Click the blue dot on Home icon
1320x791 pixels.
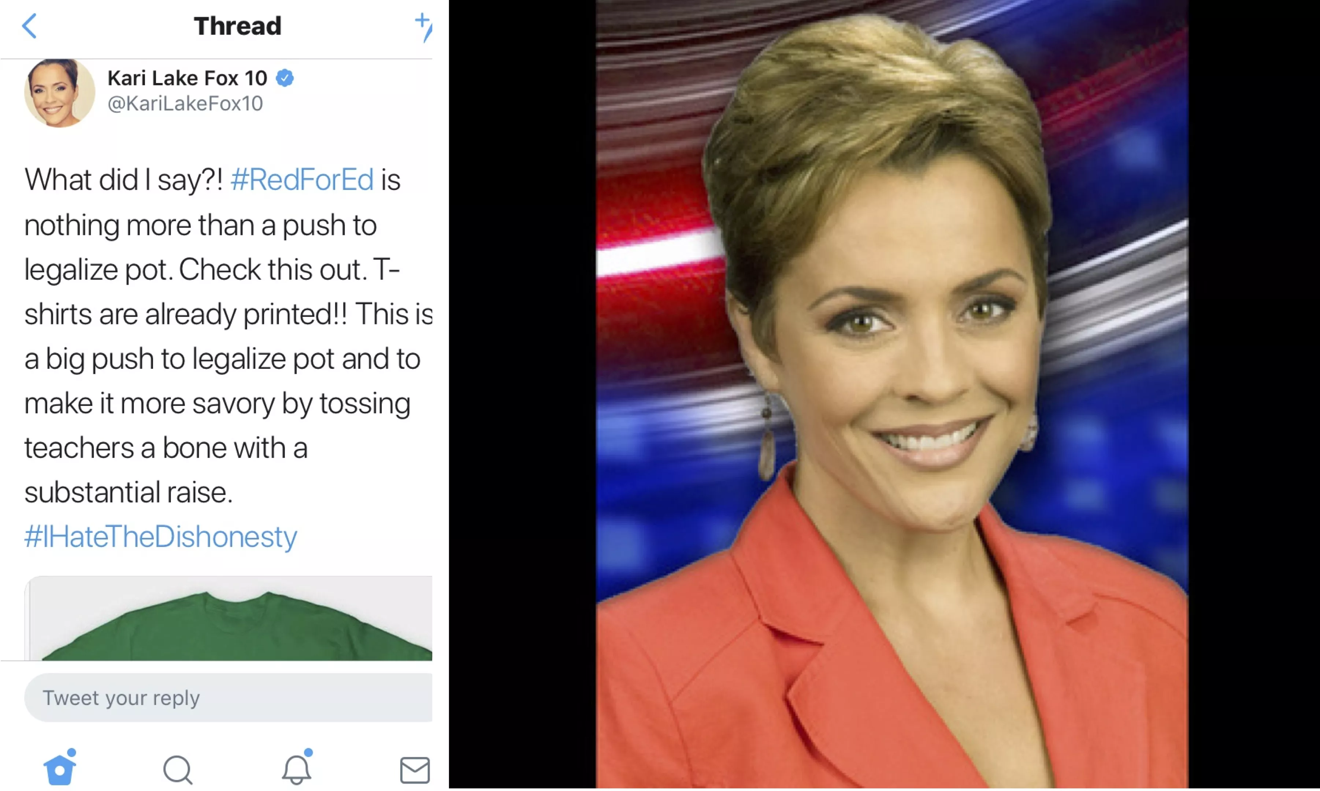tap(71, 752)
